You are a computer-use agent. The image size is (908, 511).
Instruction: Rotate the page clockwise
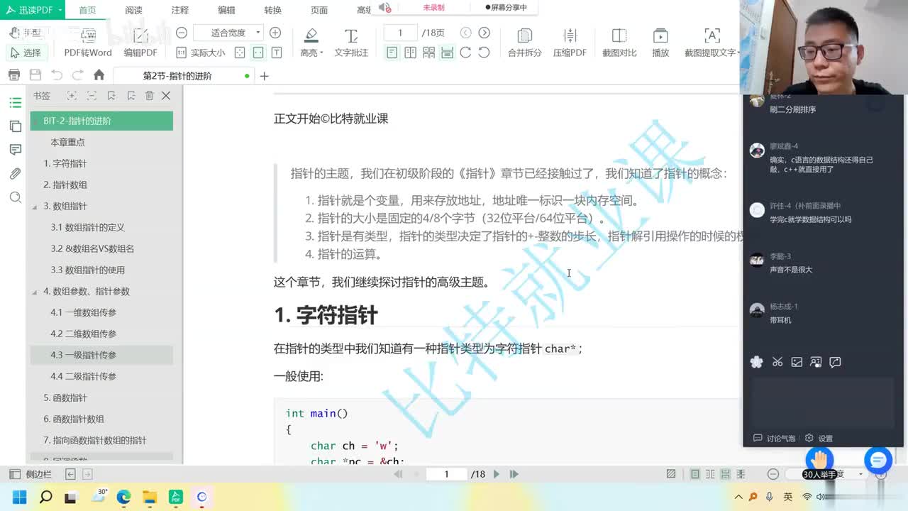(465, 53)
